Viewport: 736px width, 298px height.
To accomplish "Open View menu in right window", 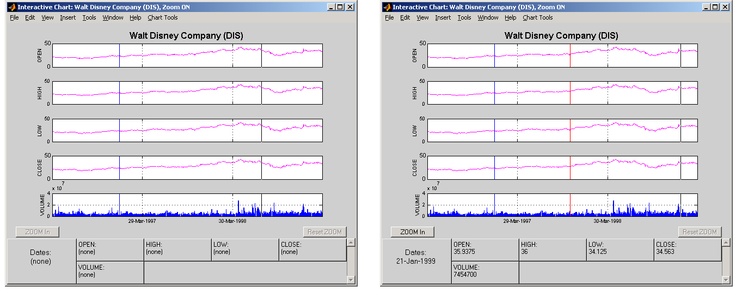I will coord(422,17).
